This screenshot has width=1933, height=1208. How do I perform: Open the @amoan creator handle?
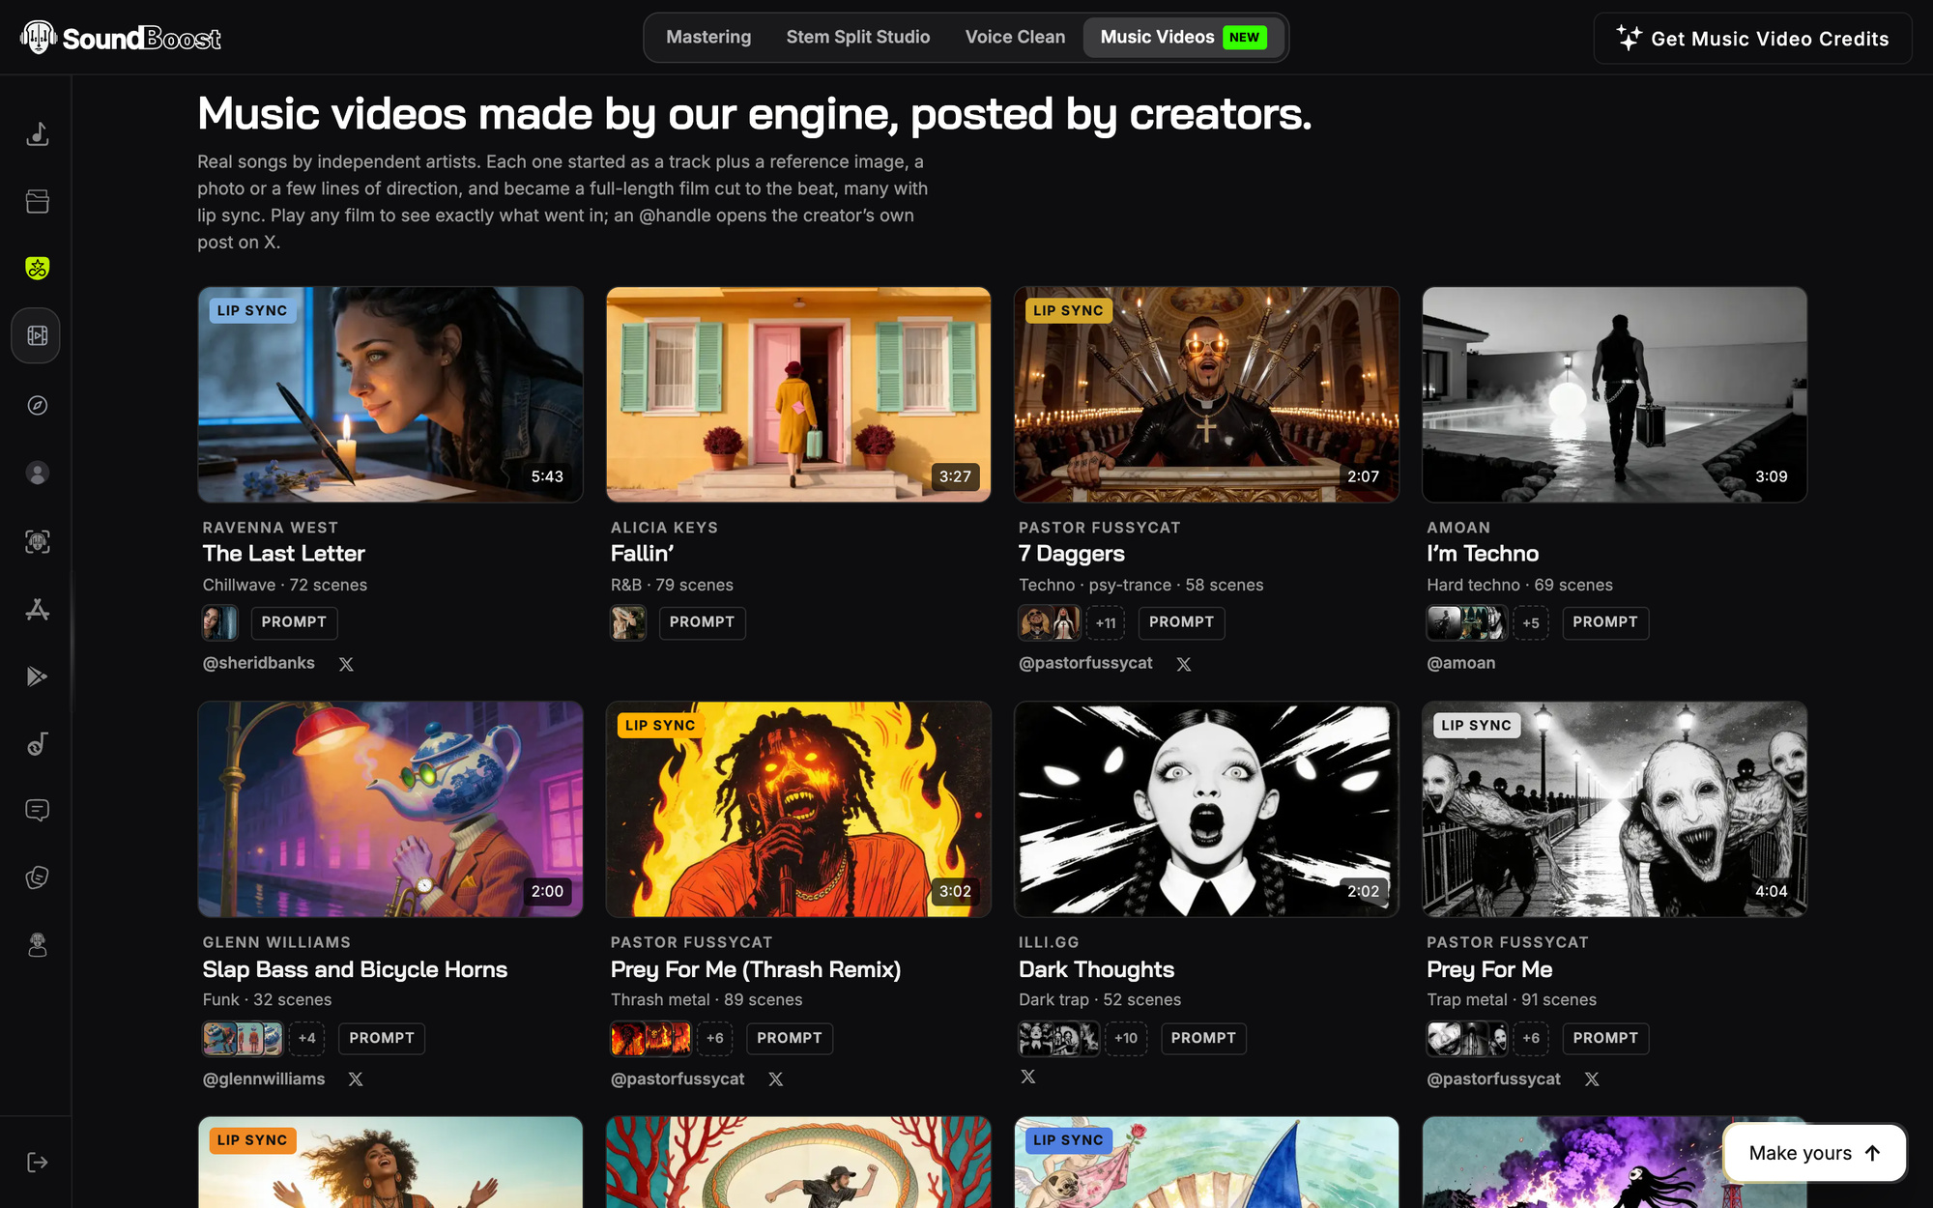click(x=1460, y=663)
